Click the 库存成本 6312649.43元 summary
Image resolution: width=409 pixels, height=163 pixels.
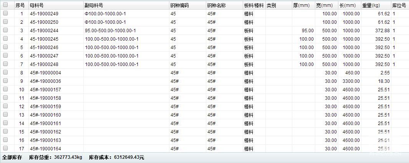coord(117,158)
